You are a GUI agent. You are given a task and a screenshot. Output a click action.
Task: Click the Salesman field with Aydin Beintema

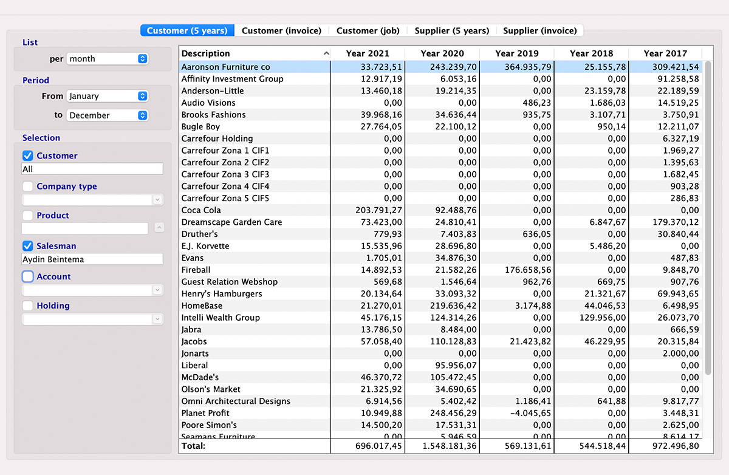tap(92, 259)
